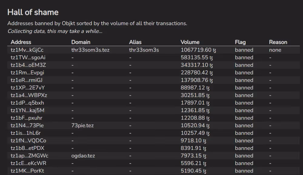Click the Domain column header
This screenshot has height=175, width=303.
[x=81, y=42]
